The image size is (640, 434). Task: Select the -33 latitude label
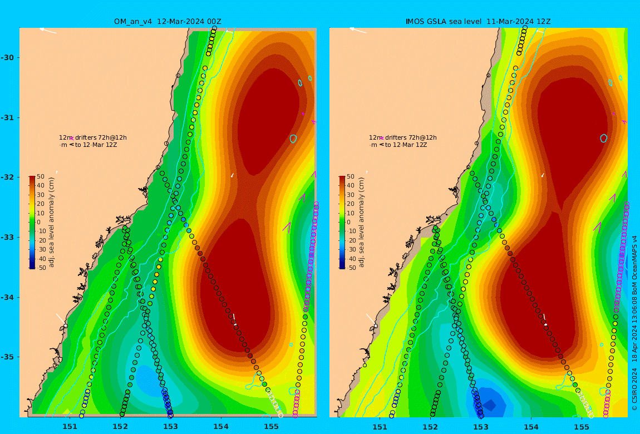(x=7, y=237)
